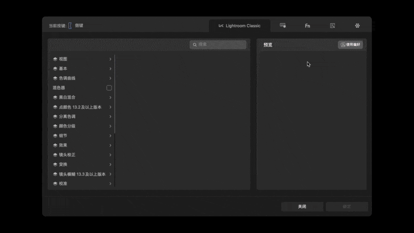Viewport: 414px width, 233px height.
Task: Expand the 效果 category chevron
Action: coord(111,145)
